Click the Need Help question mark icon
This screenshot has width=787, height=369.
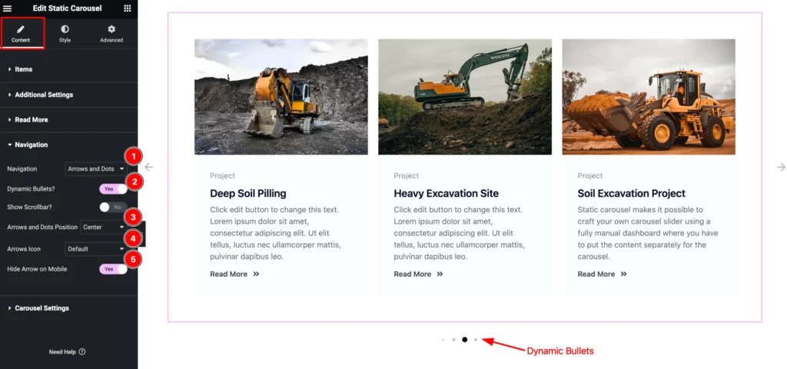point(82,352)
